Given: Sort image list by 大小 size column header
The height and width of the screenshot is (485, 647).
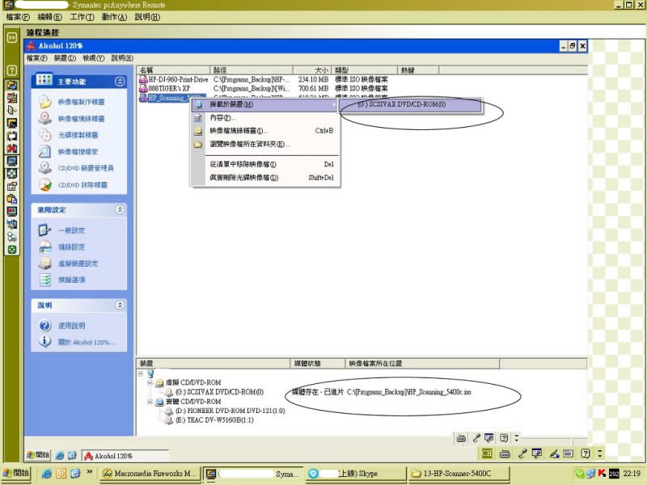Looking at the screenshot, I should click(312, 70).
